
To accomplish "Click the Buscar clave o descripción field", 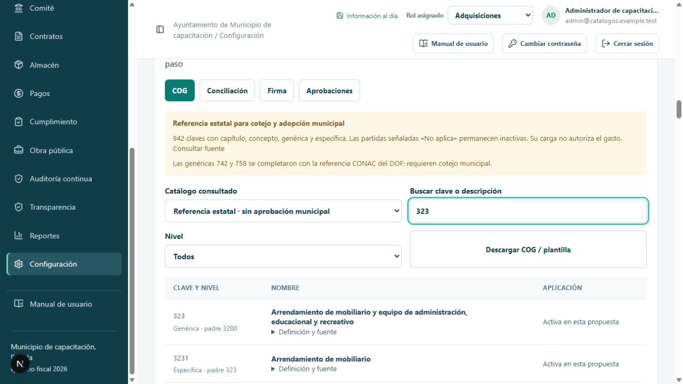I will pos(528,211).
